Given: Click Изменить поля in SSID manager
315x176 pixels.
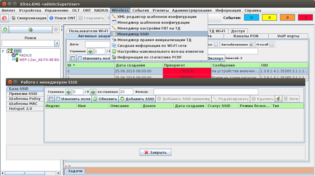Looking at the screenshot, I should [73, 99].
